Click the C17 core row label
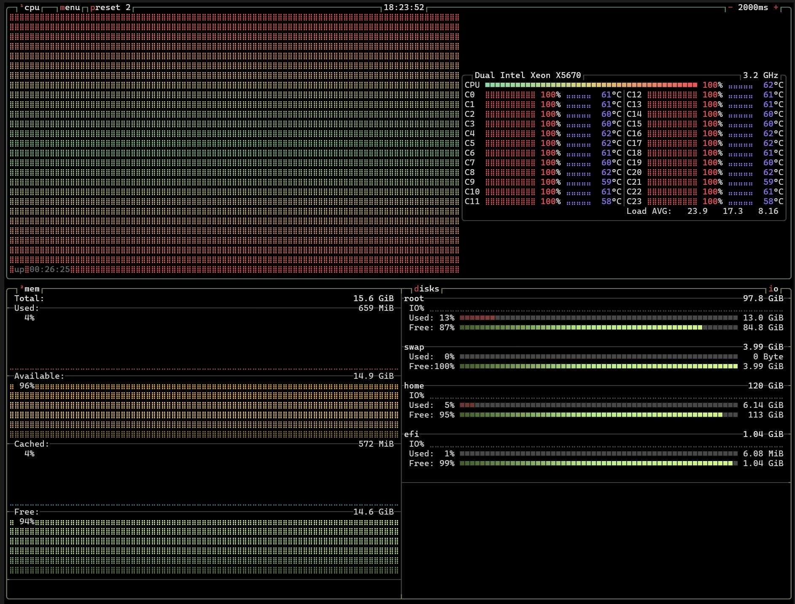 pos(634,143)
